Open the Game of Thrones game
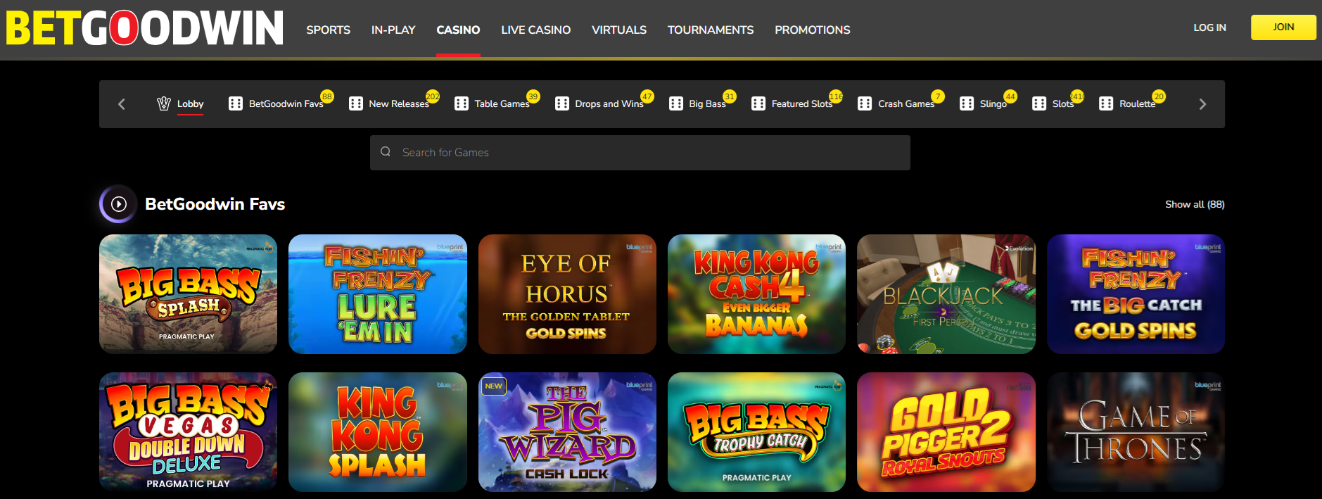Viewport: 1322px width, 499px height. [1136, 432]
